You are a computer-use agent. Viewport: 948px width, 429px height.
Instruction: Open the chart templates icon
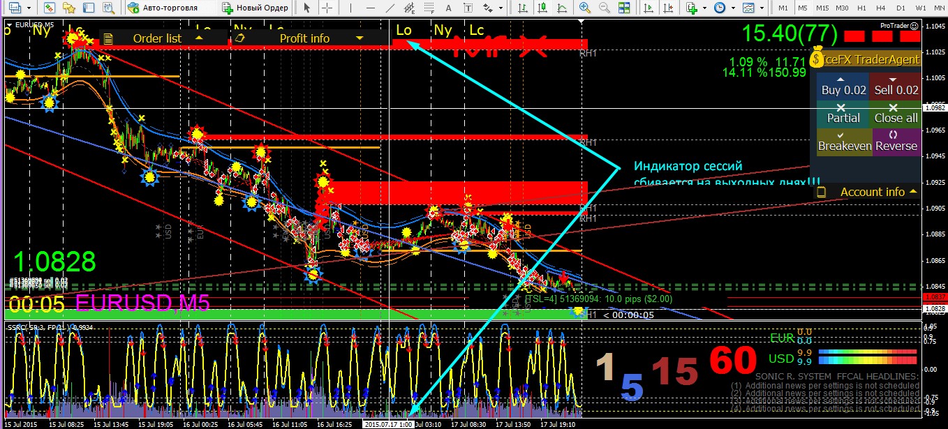748,8
